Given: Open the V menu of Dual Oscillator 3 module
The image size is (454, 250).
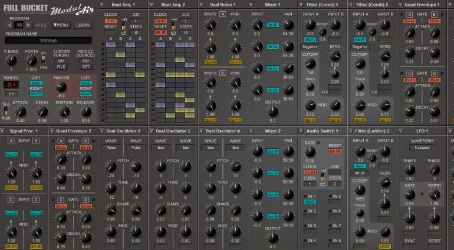Looking at the screenshot, I should [151, 131].
